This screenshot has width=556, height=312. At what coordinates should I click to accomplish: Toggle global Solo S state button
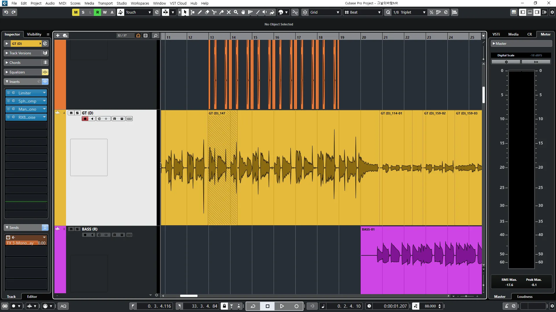[x=83, y=12]
